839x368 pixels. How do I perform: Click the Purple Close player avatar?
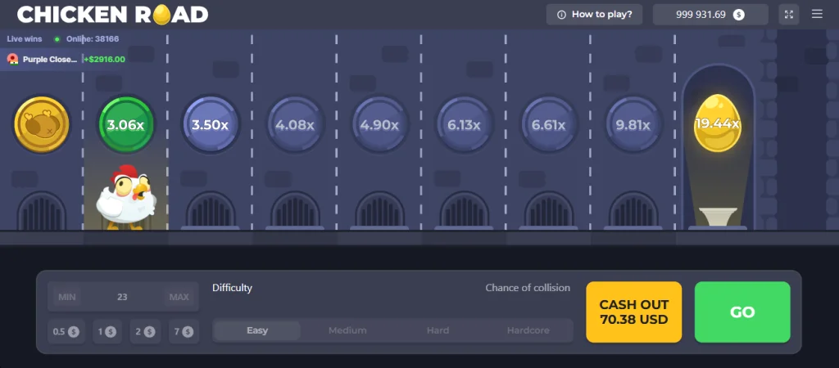coord(13,59)
